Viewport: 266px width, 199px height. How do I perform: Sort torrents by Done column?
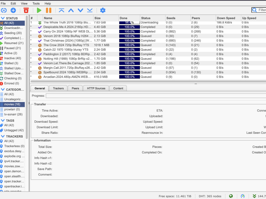tap(129, 18)
